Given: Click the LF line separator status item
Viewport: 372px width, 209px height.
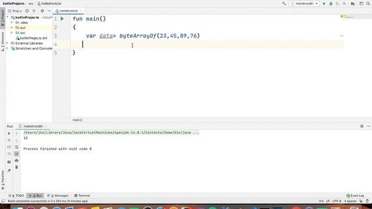Looking at the screenshot, I should 328,201.
